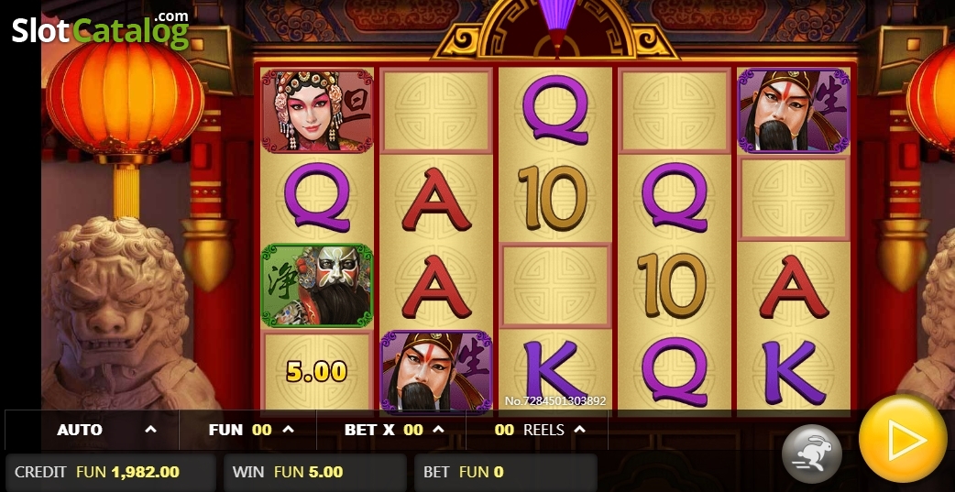Start a spin with the yellow play button
The width and height of the screenshot is (955, 492).
pyautogui.click(x=903, y=439)
